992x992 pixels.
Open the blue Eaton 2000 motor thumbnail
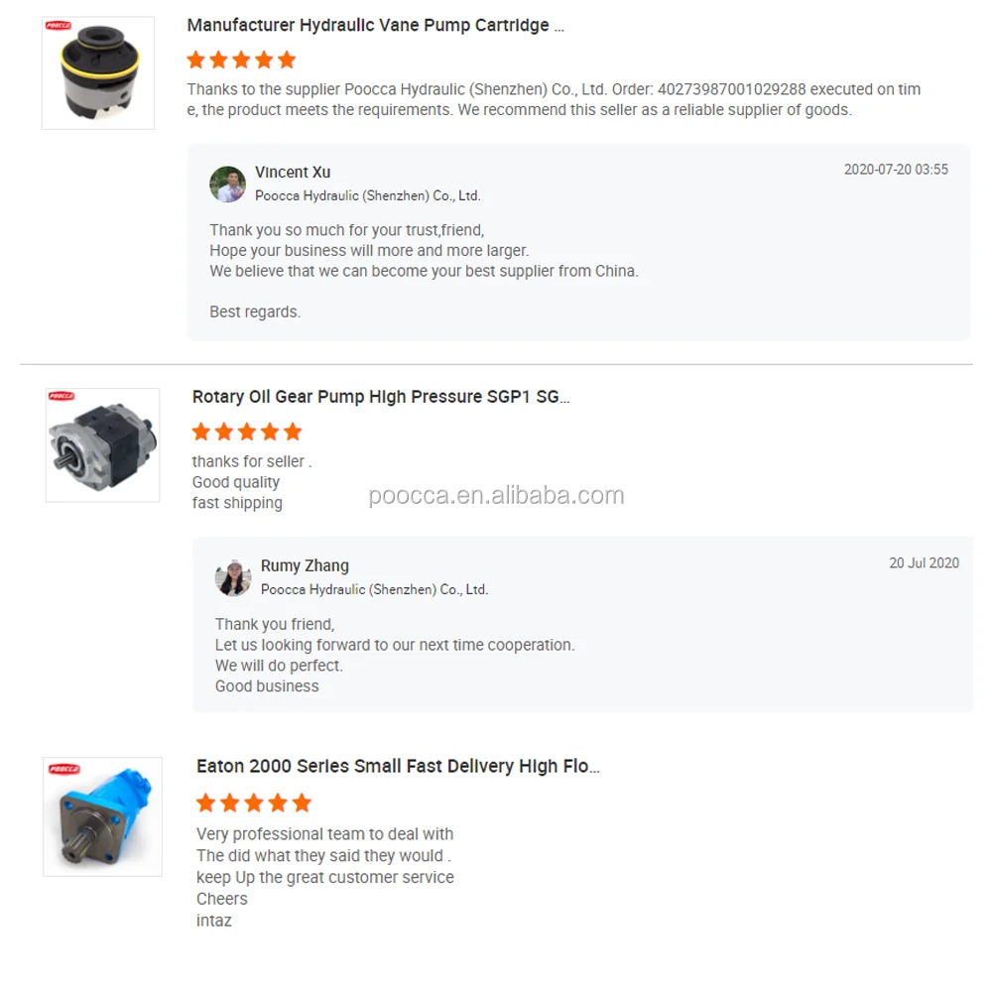coord(102,816)
